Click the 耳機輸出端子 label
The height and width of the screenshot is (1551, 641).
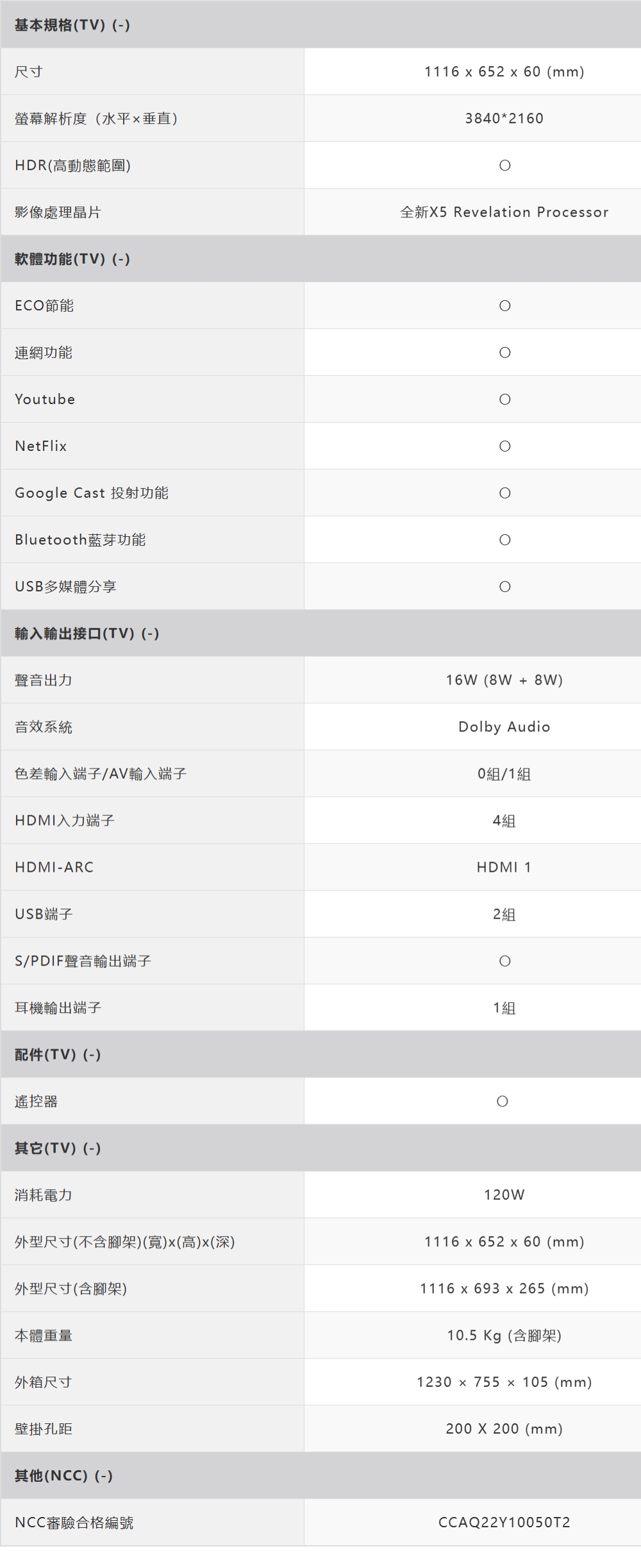(58, 1008)
